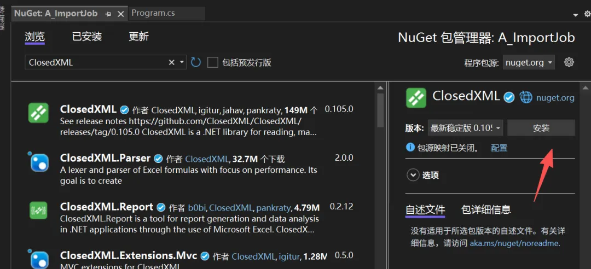
Task: Select the ClosedXML.Parser package title
Action: point(105,158)
